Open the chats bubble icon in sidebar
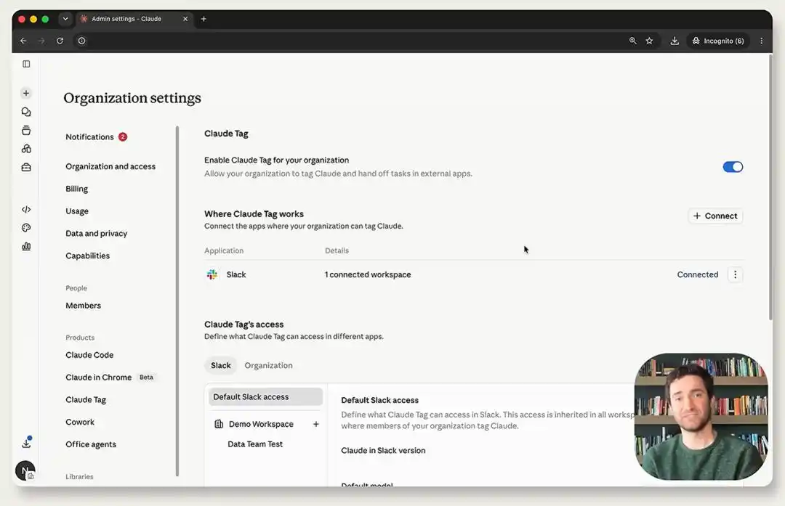 (26, 112)
